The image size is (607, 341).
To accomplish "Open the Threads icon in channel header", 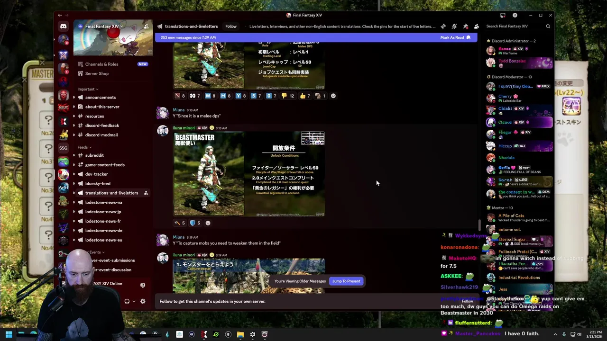I will coord(443,27).
